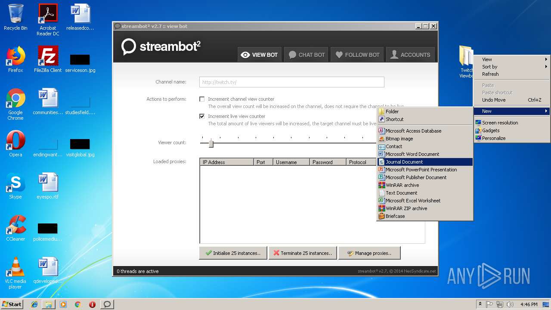Create new Microsoft Access Database

pos(425,131)
